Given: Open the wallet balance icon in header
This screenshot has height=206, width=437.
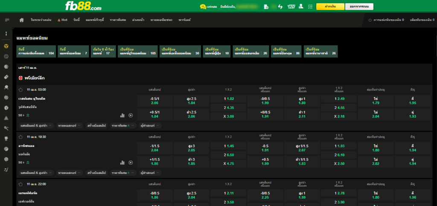Looking at the screenshot, I should point(266,6).
